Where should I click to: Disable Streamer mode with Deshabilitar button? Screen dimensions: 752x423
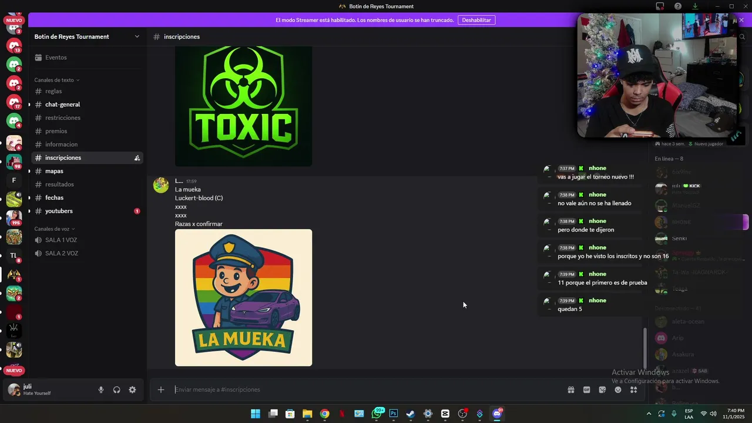tap(476, 20)
